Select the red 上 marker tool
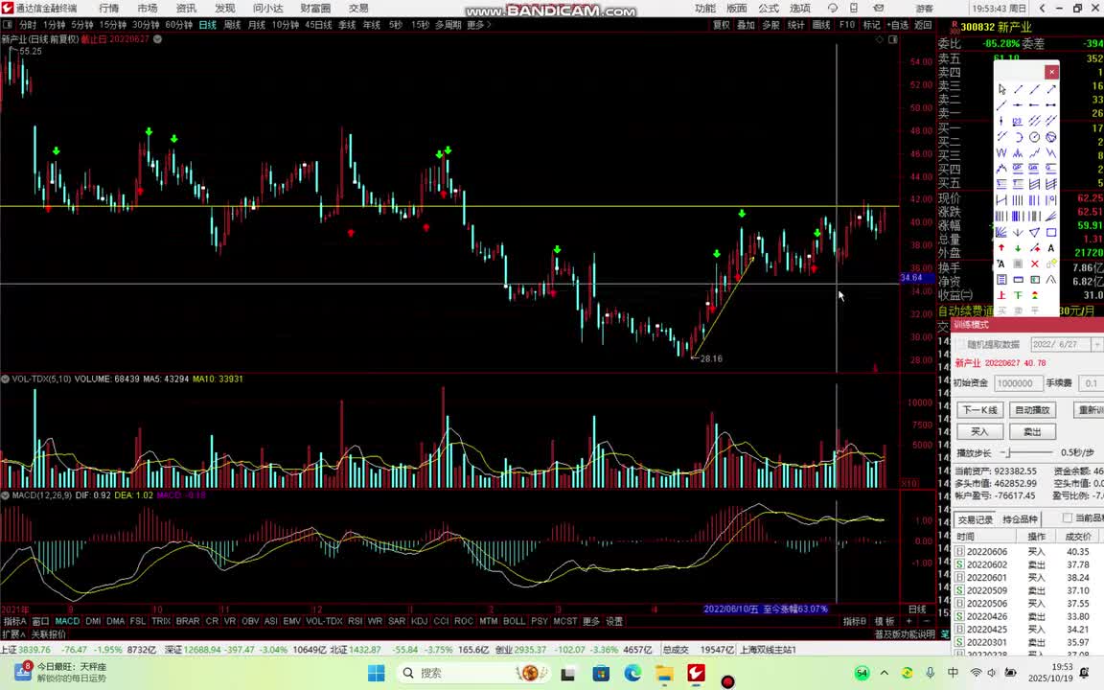 [x=1001, y=295]
